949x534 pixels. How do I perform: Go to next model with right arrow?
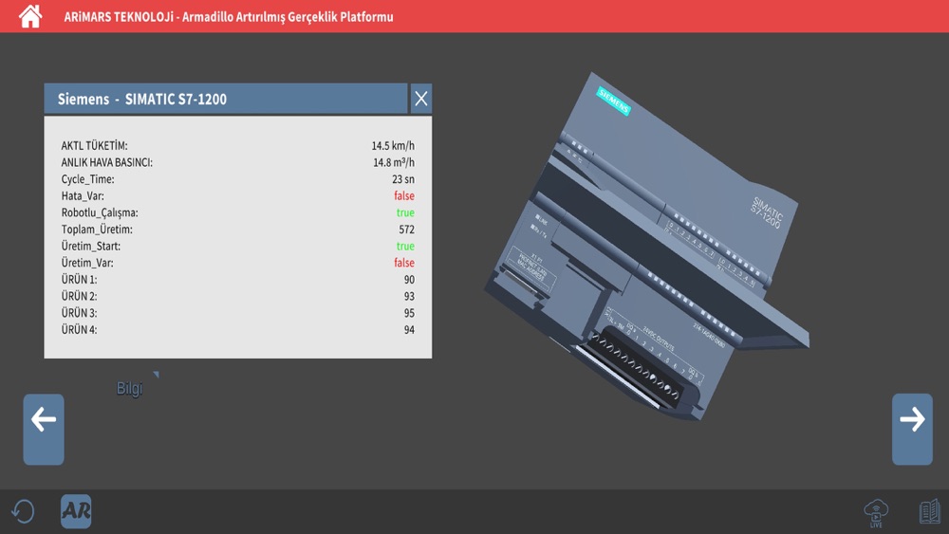pos(912,430)
